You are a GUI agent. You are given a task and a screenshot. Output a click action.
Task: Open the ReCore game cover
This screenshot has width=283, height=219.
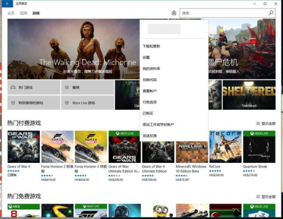(225, 147)
